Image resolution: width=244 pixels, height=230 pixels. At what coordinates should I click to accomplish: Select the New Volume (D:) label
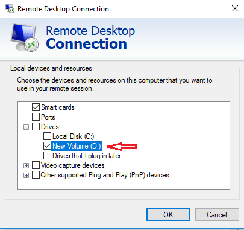[77, 146]
